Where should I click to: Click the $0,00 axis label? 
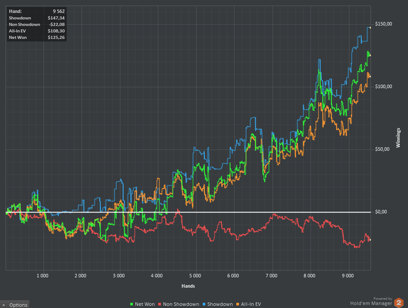[x=381, y=212]
